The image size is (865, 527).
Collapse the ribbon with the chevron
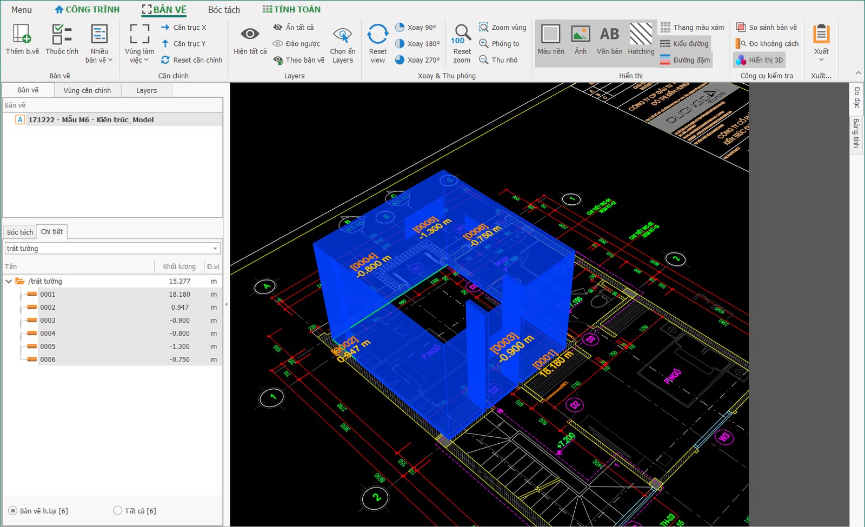[858, 73]
